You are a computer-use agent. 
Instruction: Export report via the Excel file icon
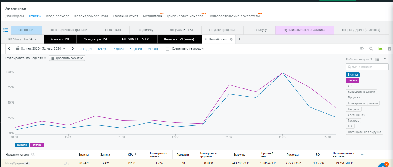(x=390, y=48)
